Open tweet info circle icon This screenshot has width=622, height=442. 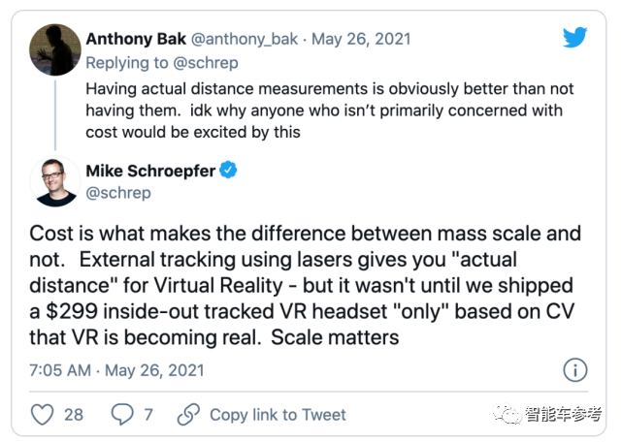click(x=575, y=370)
